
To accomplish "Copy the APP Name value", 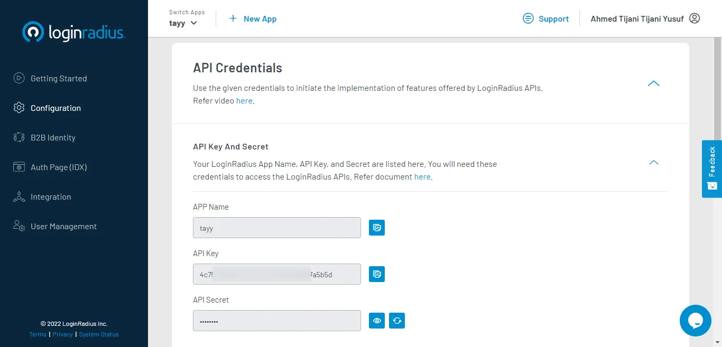I will coord(377,228).
